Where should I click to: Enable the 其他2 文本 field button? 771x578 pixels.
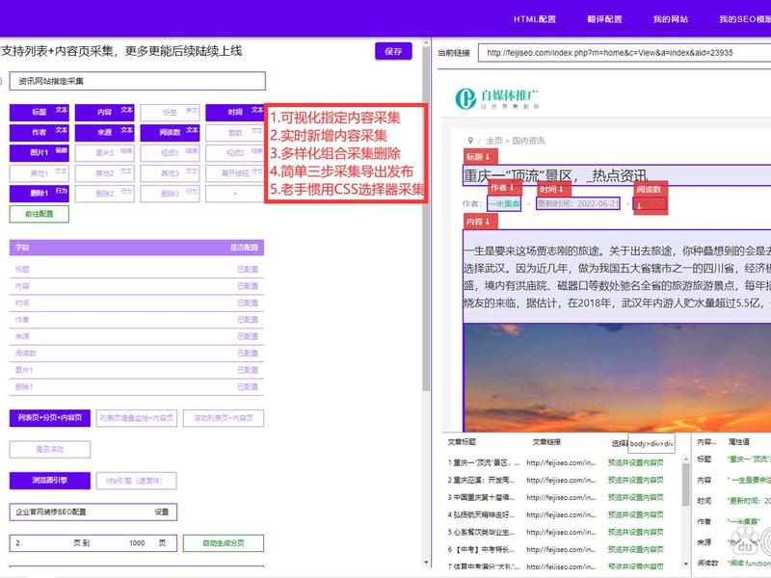[104, 173]
